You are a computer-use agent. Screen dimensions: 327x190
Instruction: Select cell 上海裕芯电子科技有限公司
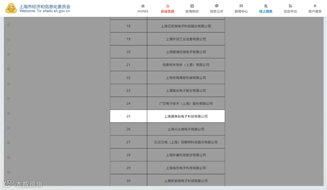coord(186,168)
